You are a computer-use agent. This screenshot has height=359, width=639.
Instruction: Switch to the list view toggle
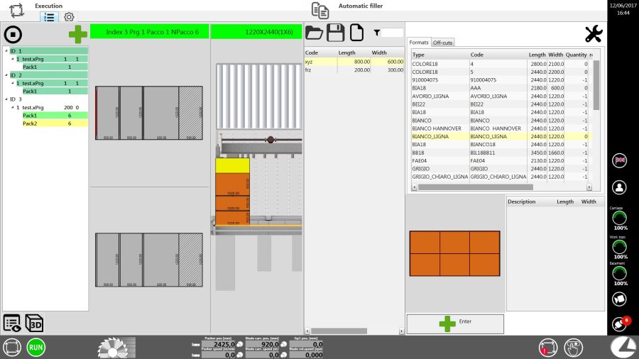pos(49,17)
